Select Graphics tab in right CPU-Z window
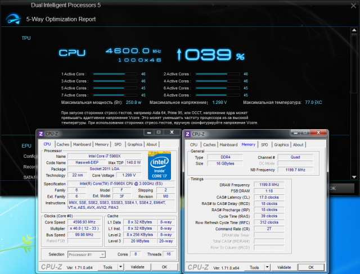360x274 pixels. click(281, 145)
